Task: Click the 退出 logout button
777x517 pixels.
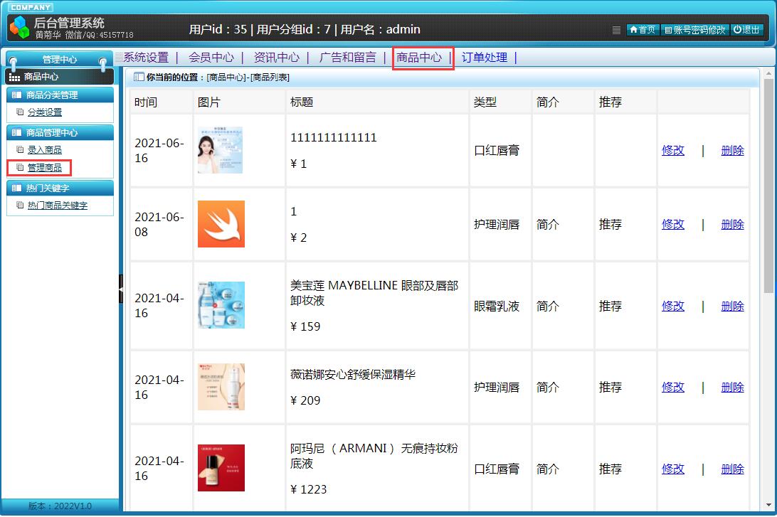Action: click(746, 30)
